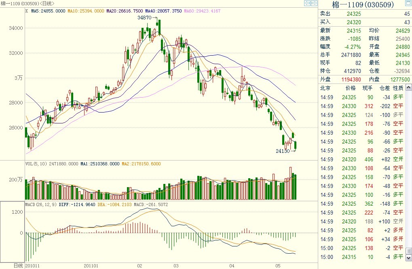Select the 卖出 ask price row

coord(365,14)
